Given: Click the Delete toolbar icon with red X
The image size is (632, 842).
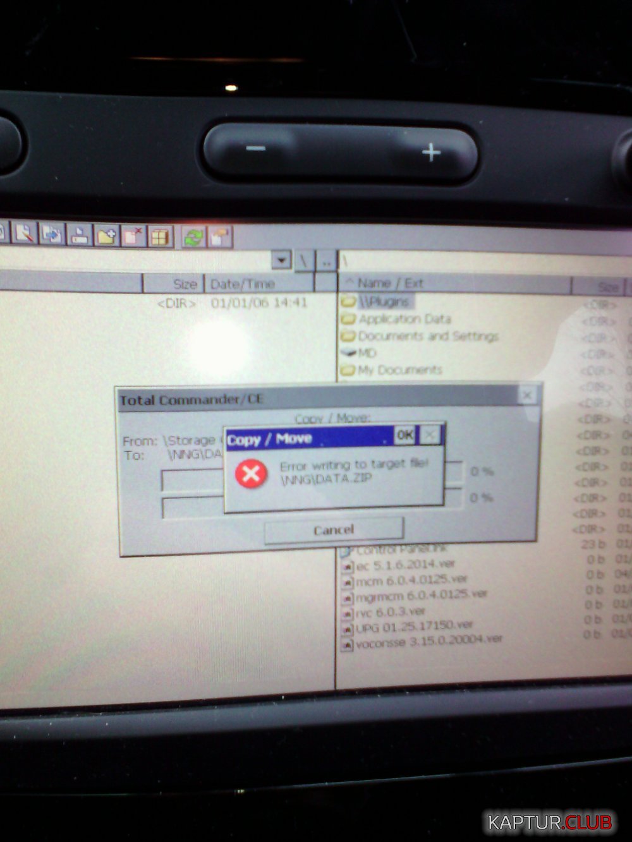Looking at the screenshot, I should pyautogui.click(x=133, y=236).
